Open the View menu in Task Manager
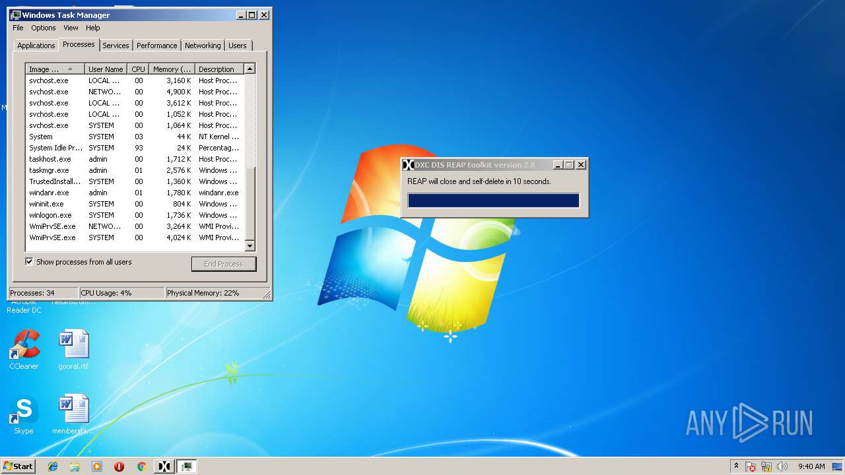Viewport: 845px width, 475px height. point(71,28)
